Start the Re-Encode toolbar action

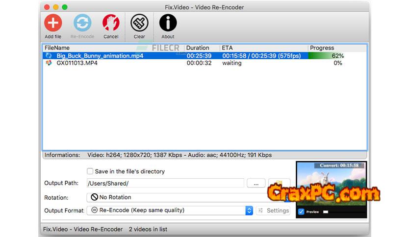(x=82, y=23)
